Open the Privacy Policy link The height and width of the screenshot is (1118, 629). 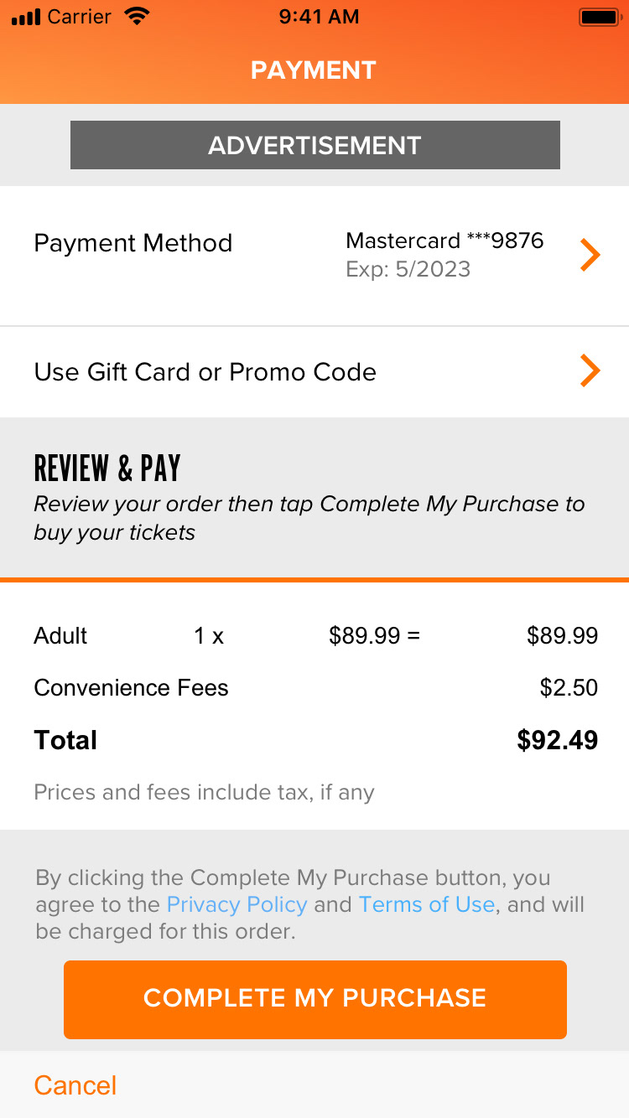click(x=237, y=904)
